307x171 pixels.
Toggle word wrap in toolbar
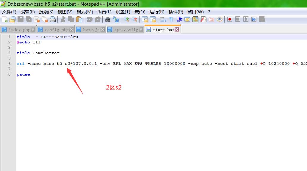(x=163, y=20)
